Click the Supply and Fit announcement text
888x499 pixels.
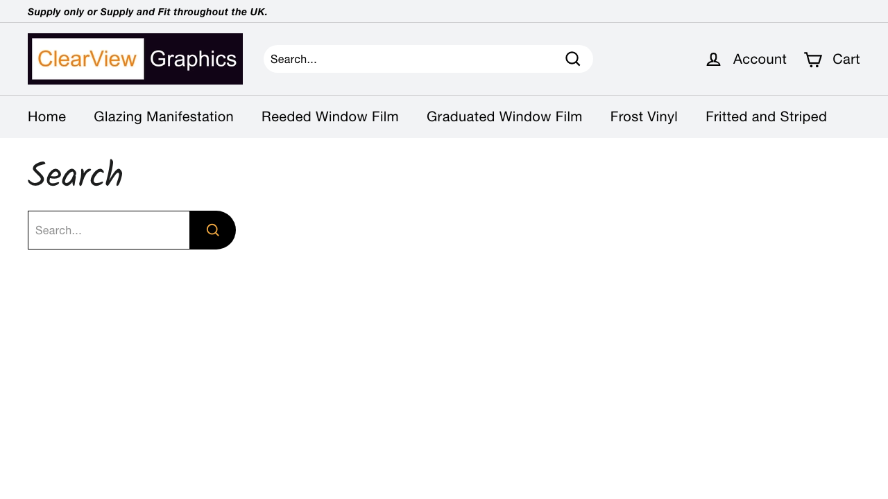[147, 12]
